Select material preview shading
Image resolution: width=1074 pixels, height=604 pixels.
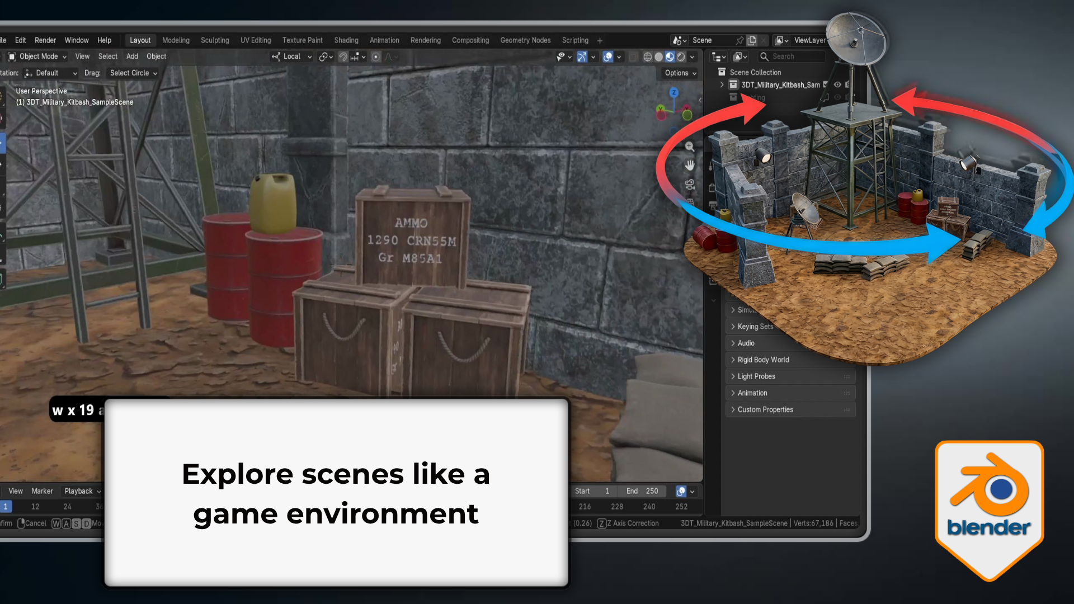point(670,56)
